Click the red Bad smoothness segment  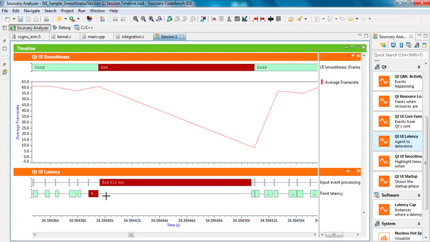click(x=176, y=67)
